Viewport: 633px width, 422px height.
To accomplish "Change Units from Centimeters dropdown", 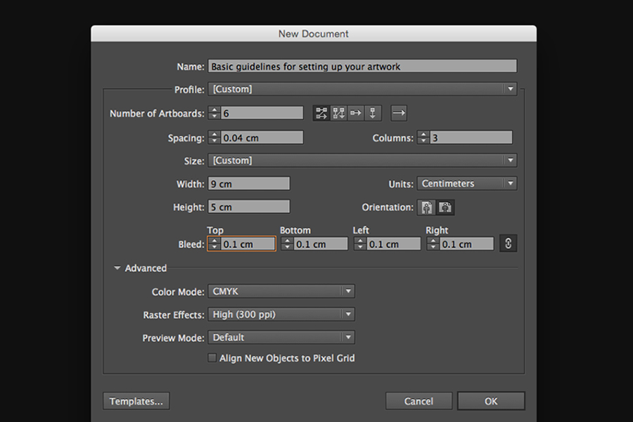I will (x=511, y=183).
